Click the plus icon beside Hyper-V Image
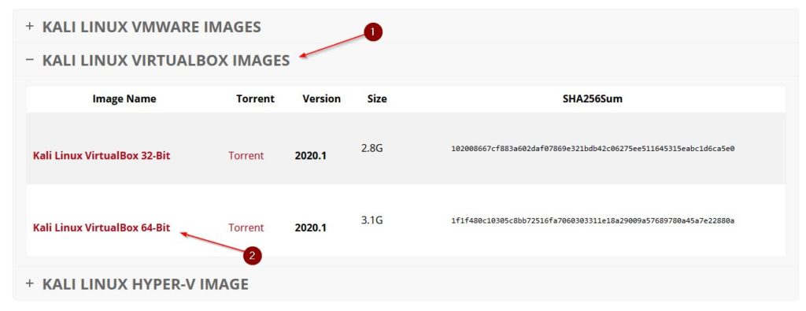 coord(30,283)
